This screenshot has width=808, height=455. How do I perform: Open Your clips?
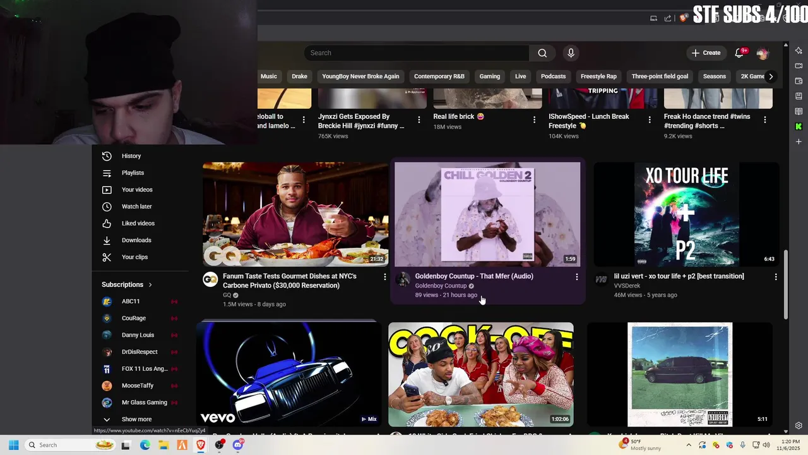pyautogui.click(x=139, y=257)
